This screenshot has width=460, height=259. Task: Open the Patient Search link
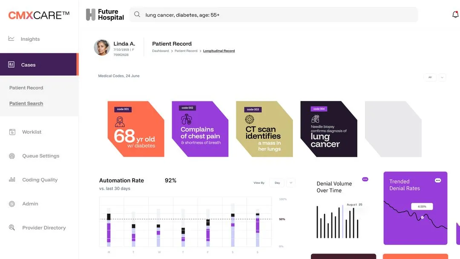pyautogui.click(x=26, y=104)
